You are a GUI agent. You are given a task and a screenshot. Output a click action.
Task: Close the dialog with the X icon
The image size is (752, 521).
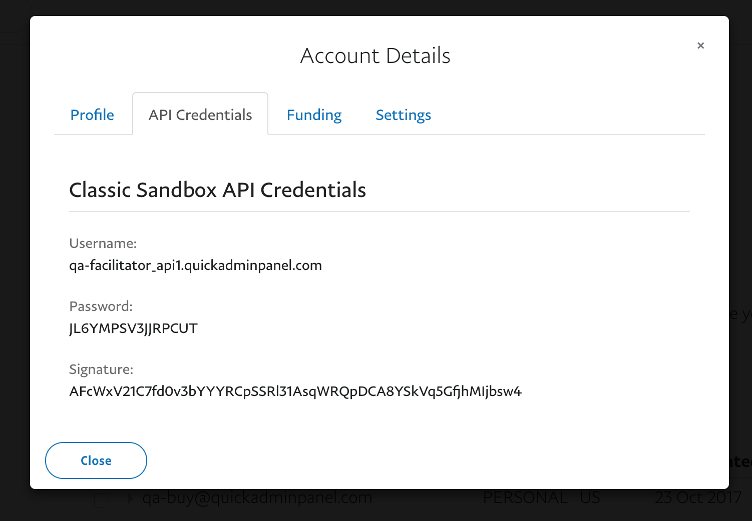pos(700,45)
